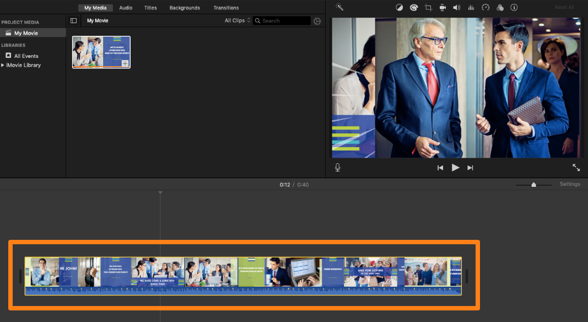Image resolution: width=588 pixels, height=322 pixels.
Task: Open the timeline Settings
Action: pos(570,184)
